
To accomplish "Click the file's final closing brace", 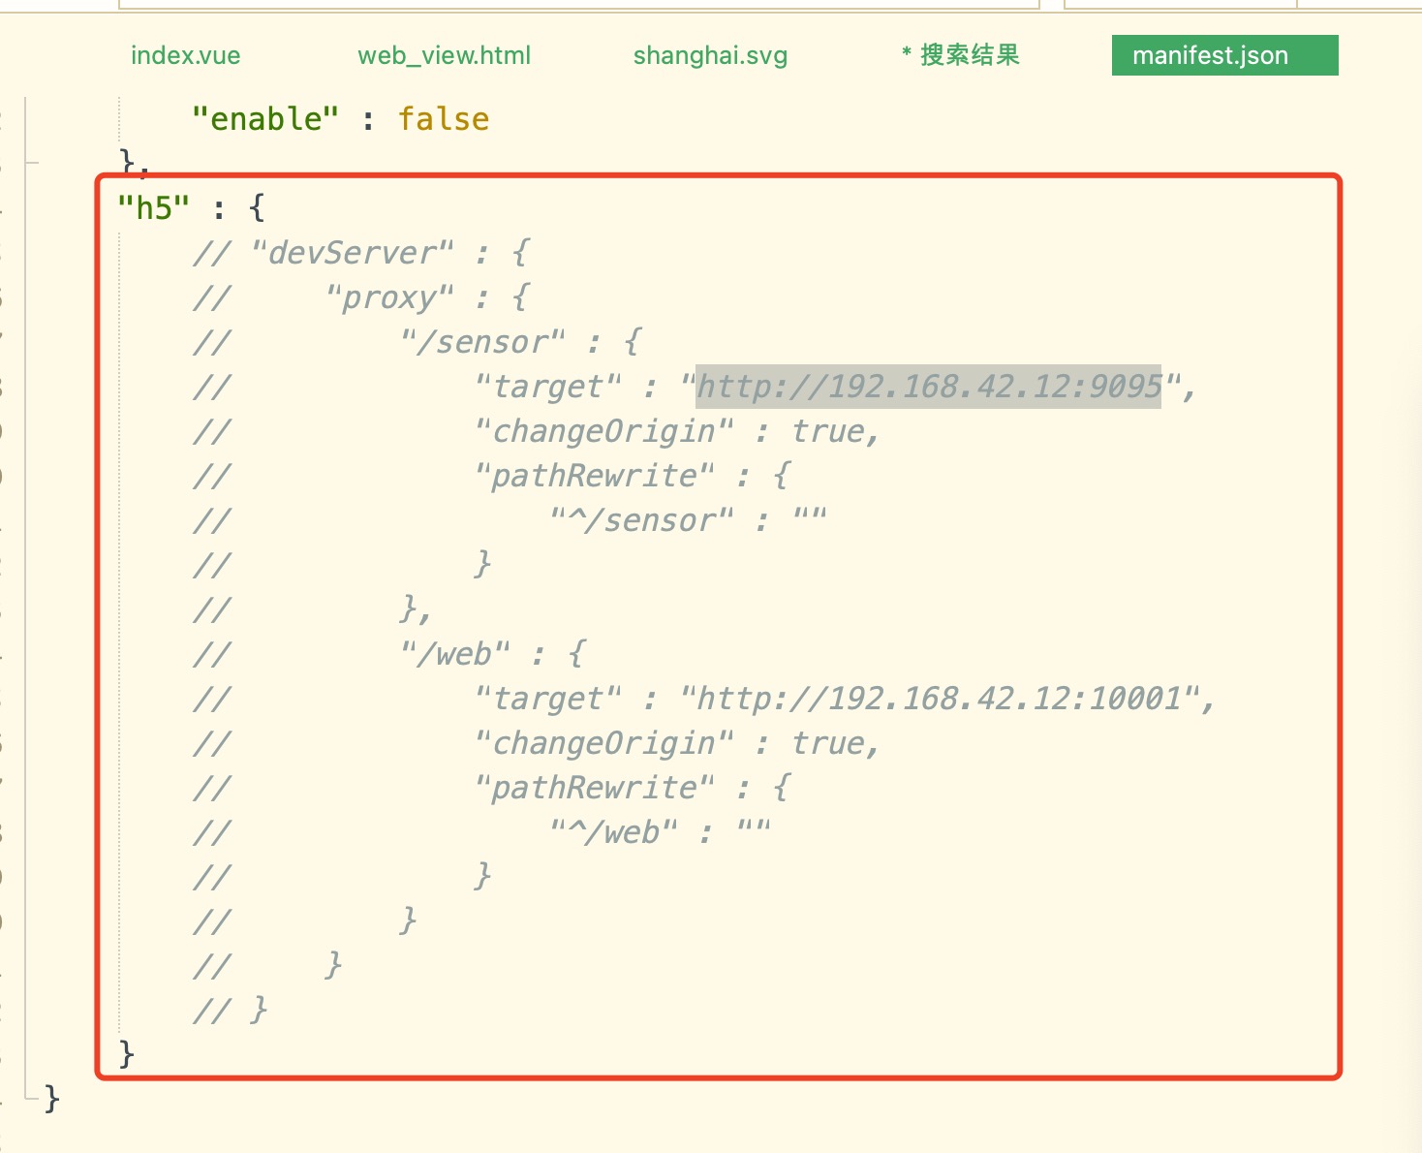I will click(x=49, y=1098).
